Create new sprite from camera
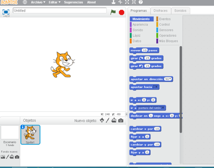 click(121, 120)
